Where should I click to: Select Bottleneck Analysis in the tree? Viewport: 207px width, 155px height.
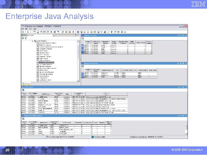[x=45, y=45]
